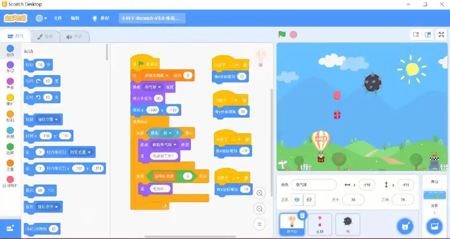Viewport: 450px width, 239px height.
Task: Open 破损热气球 costume dropdown in script
Action: coord(164,144)
